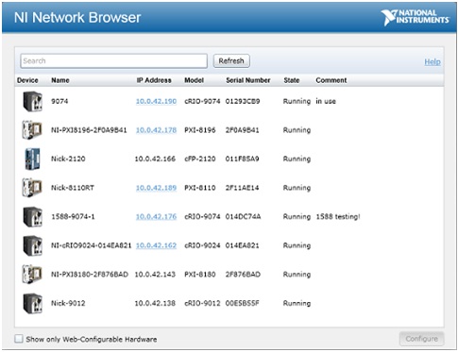Sort by the State column header

292,80
